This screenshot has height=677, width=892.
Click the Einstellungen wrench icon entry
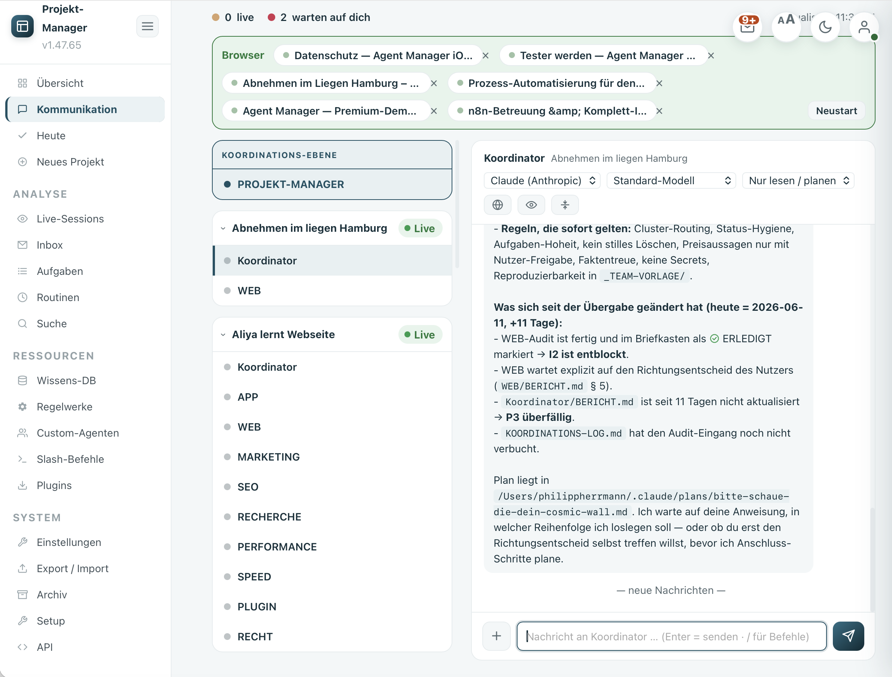(85, 542)
